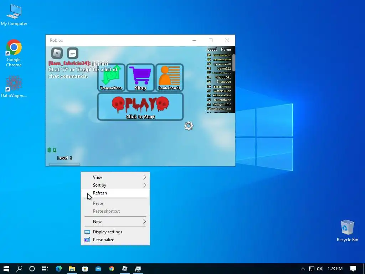The width and height of the screenshot is (365, 274).
Task: Open Mail app from taskbar
Action: [98, 269]
